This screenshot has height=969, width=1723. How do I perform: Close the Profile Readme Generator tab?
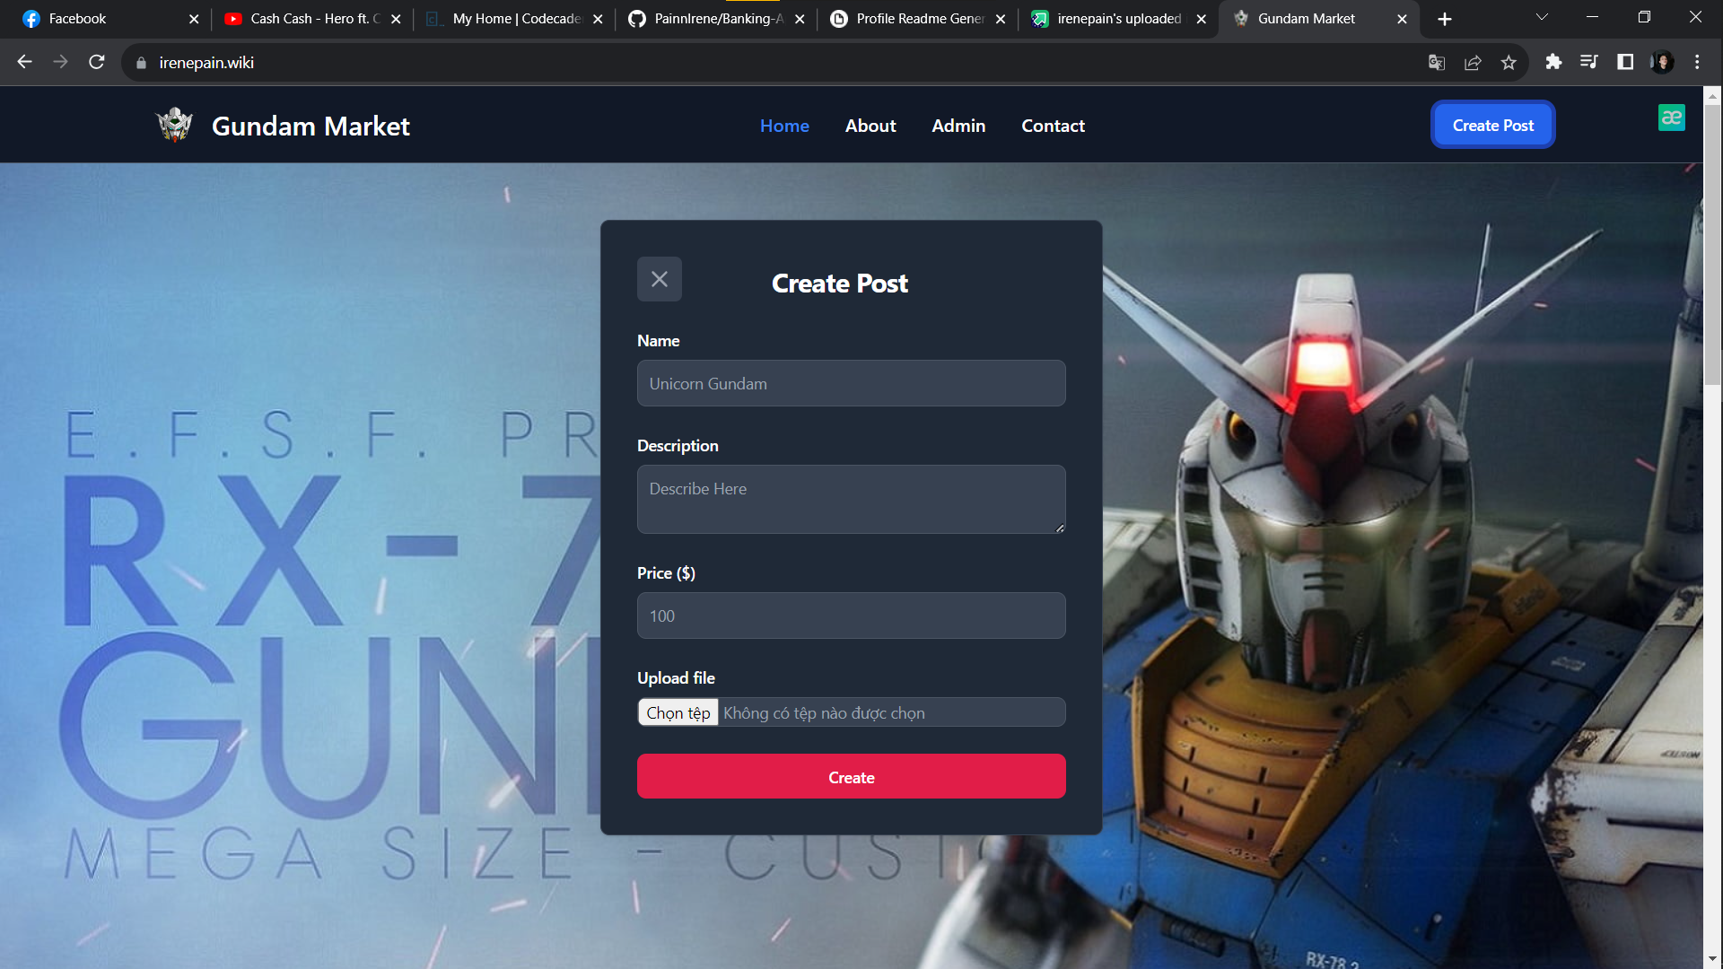[x=1001, y=19]
